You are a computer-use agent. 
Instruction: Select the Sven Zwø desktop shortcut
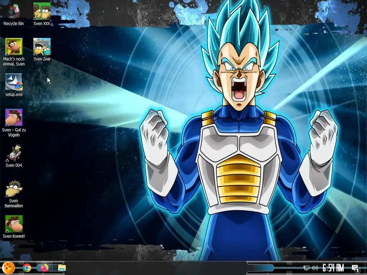pos(42,49)
